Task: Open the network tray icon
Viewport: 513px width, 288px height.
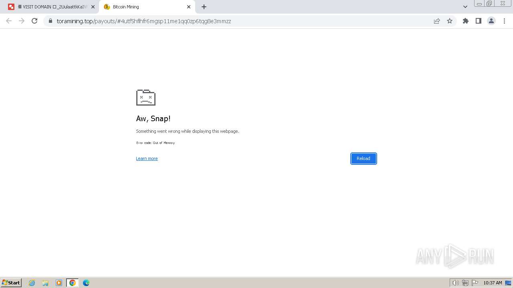Action: (x=465, y=283)
